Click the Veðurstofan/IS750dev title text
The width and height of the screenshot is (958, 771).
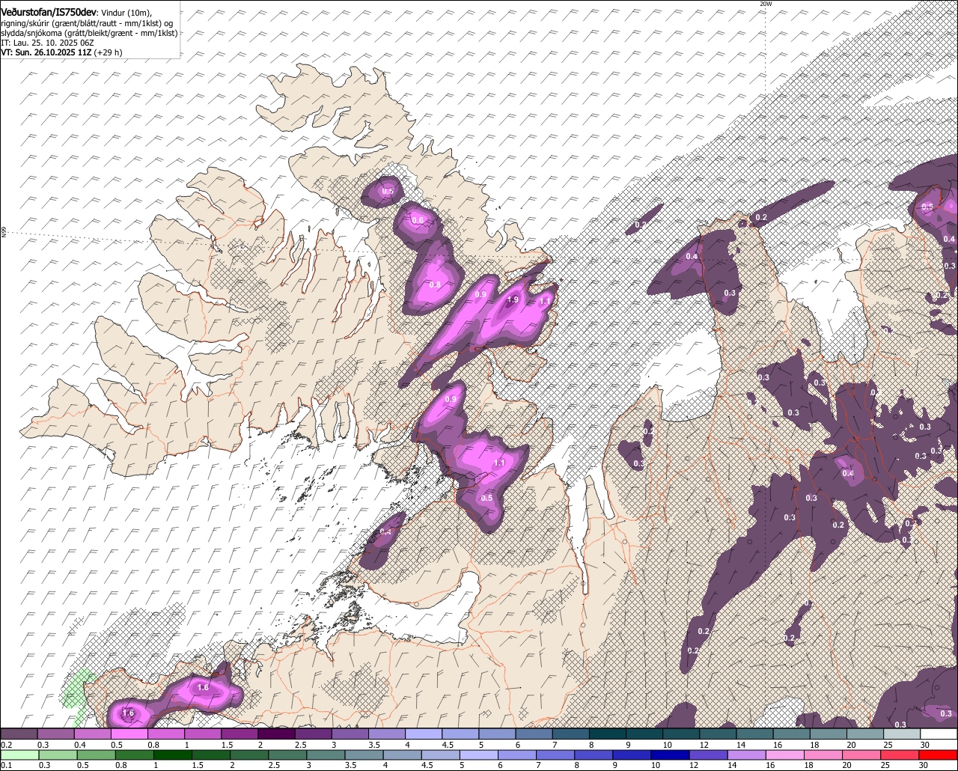49,13
